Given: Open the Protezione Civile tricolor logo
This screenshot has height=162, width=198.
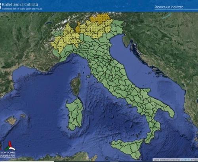Looking at the screenshot, I should click(10, 146).
